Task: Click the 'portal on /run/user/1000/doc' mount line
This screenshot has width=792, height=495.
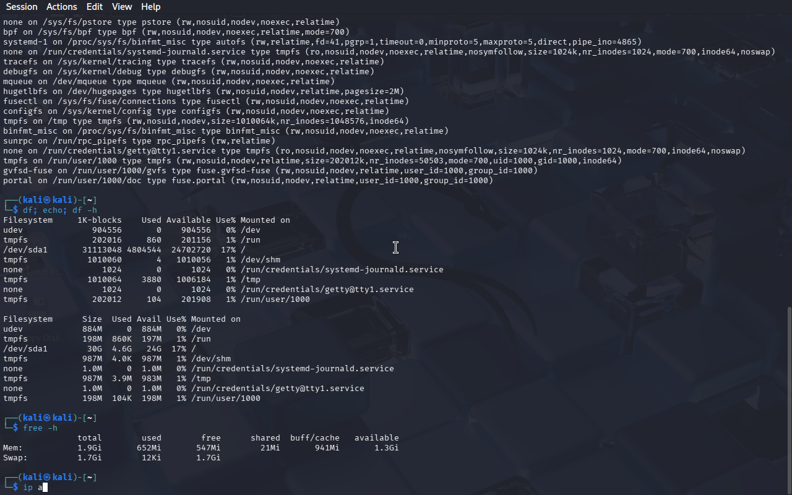Action: pyautogui.click(x=247, y=180)
